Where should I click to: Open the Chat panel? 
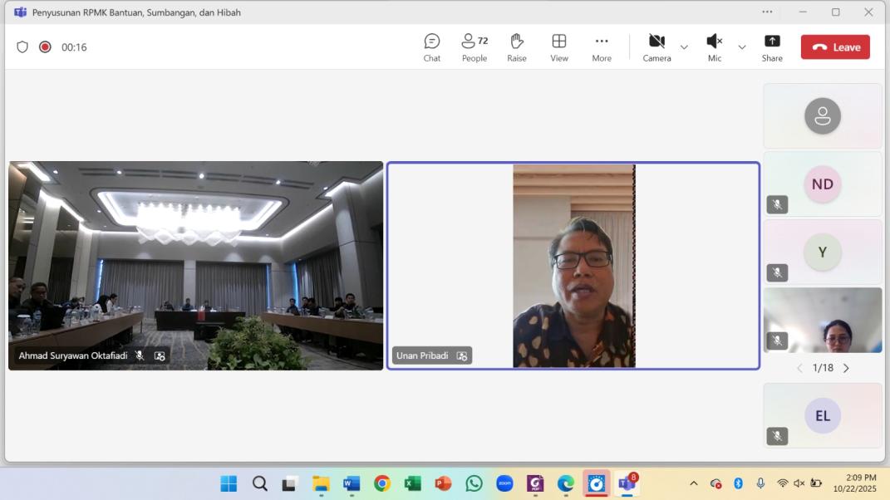coord(431,47)
